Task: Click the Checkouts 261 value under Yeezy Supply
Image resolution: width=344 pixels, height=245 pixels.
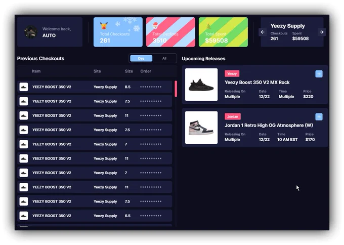Action: 274,38
